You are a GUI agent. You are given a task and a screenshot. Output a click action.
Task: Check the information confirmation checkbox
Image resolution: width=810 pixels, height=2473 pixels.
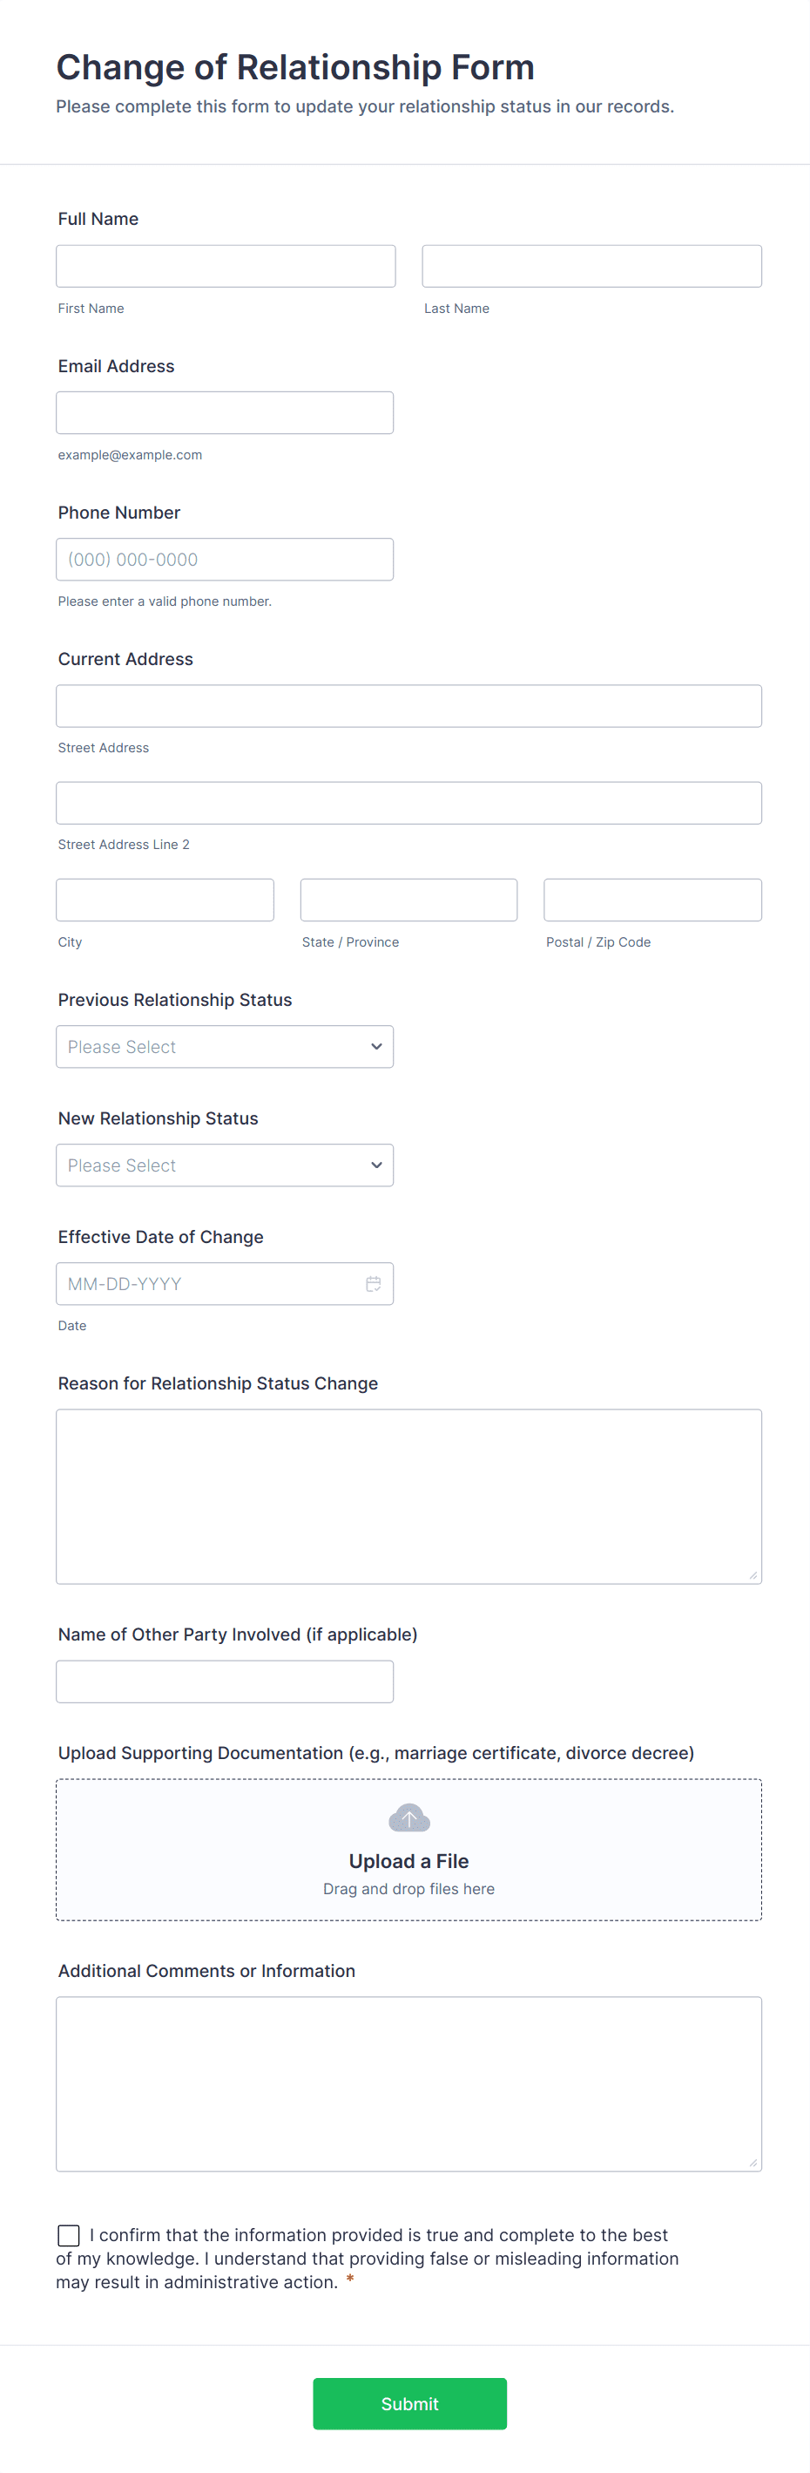(69, 2235)
